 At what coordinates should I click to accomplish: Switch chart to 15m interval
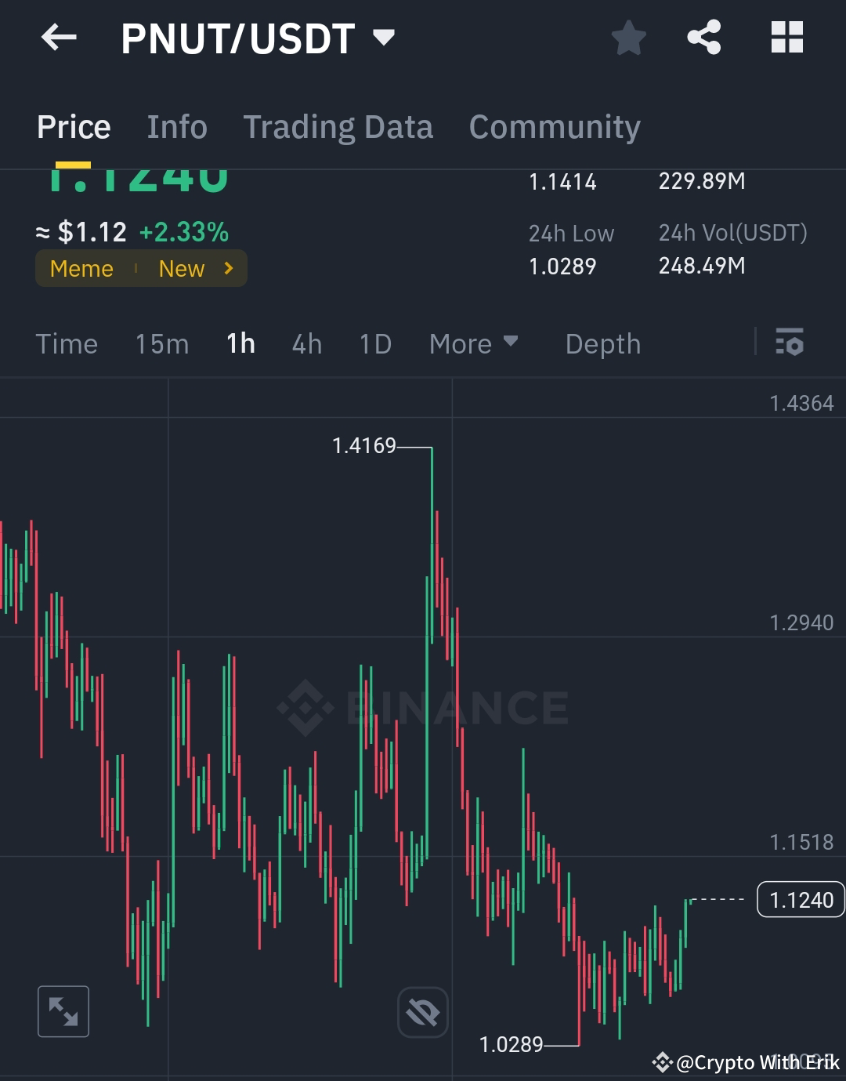point(161,343)
